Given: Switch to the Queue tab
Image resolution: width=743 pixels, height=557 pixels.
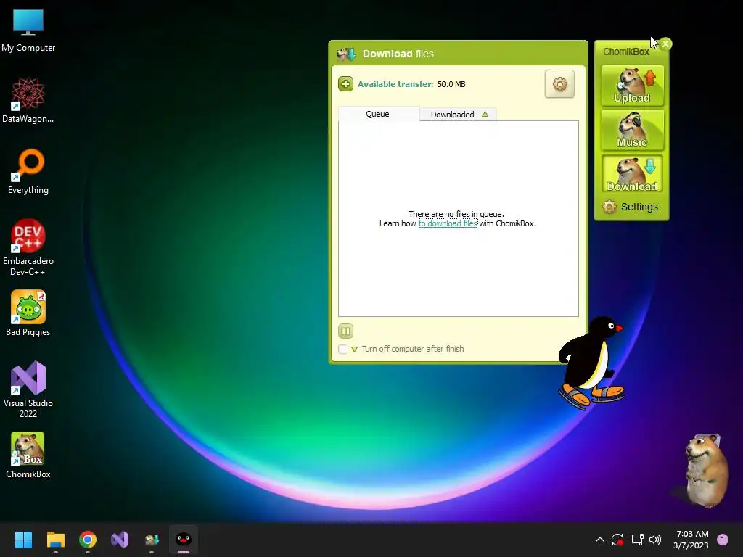Looking at the screenshot, I should point(379,114).
